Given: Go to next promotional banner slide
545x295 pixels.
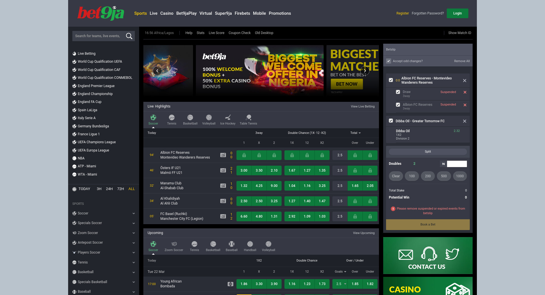Looking at the screenshot, I should [x=365, y=71].
